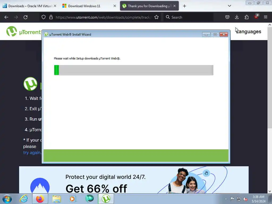Viewport: 272px width, 204px height.
Task: Click the uBlock Origin extension icon
Action: (256, 17)
